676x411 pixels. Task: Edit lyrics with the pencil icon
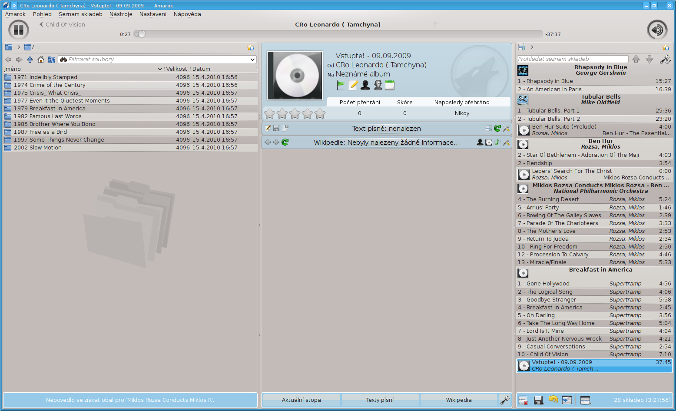268,128
